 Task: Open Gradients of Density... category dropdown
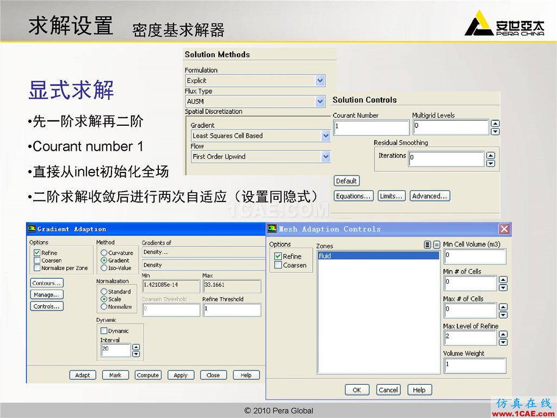[x=203, y=252]
